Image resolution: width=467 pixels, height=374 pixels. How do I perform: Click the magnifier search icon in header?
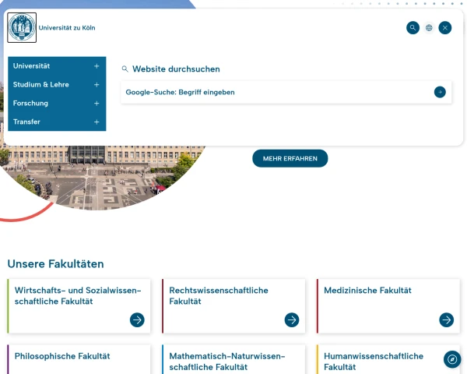413,28
